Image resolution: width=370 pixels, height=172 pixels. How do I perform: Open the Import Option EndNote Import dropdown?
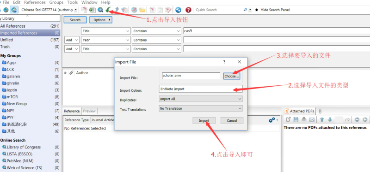pyautogui.click(x=201, y=89)
